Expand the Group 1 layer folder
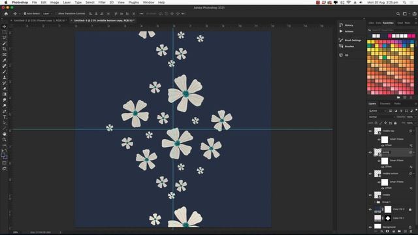Viewport: 418px width, 235px height. coord(374,202)
